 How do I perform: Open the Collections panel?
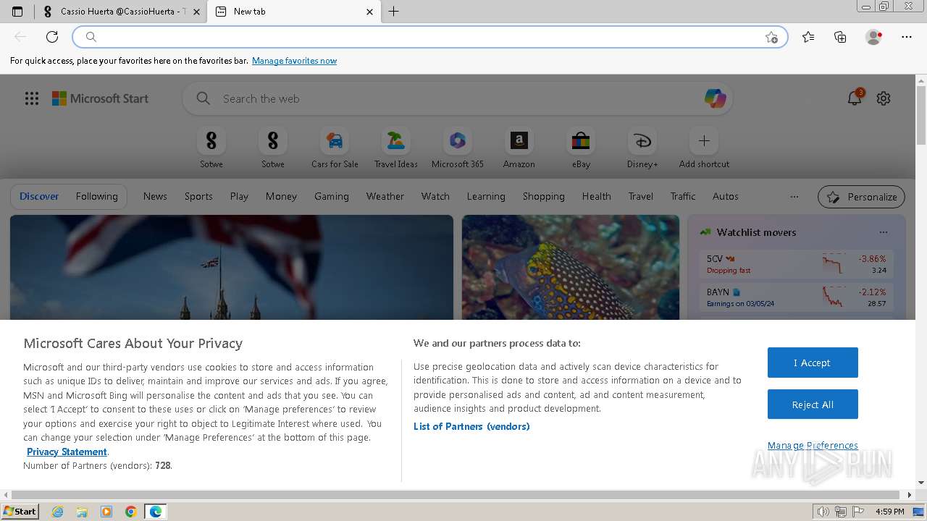coord(840,37)
